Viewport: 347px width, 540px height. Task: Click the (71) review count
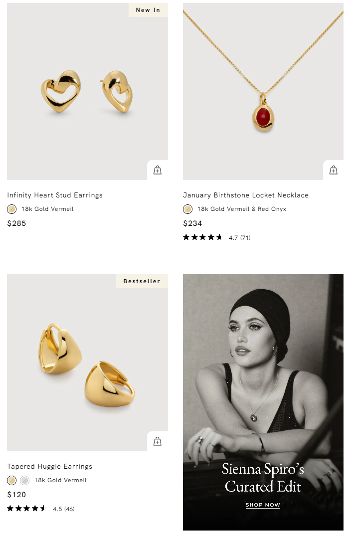(245, 238)
